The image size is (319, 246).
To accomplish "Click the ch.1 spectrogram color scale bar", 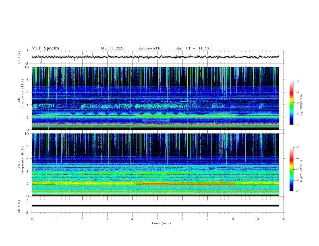I will [291, 103].
